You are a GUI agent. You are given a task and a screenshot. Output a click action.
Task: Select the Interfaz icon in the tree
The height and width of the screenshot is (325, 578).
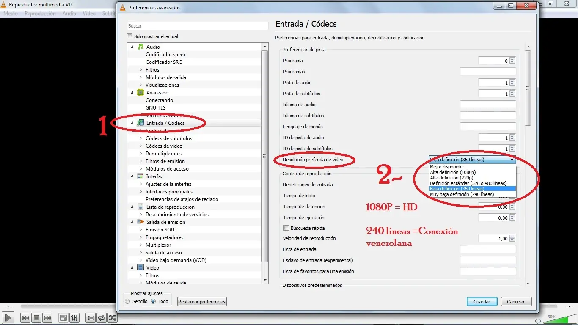pyautogui.click(x=140, y=176)
